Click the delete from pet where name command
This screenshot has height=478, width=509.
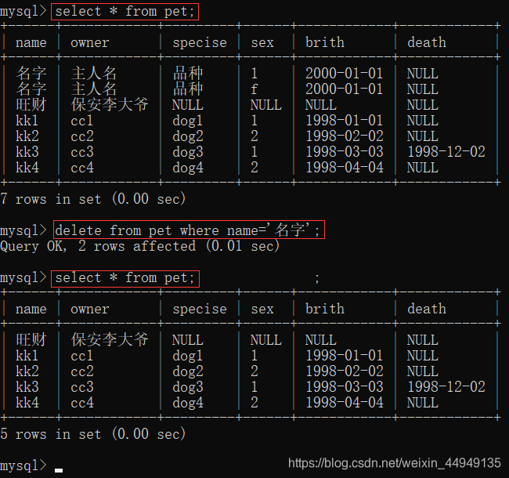[189, 230]
